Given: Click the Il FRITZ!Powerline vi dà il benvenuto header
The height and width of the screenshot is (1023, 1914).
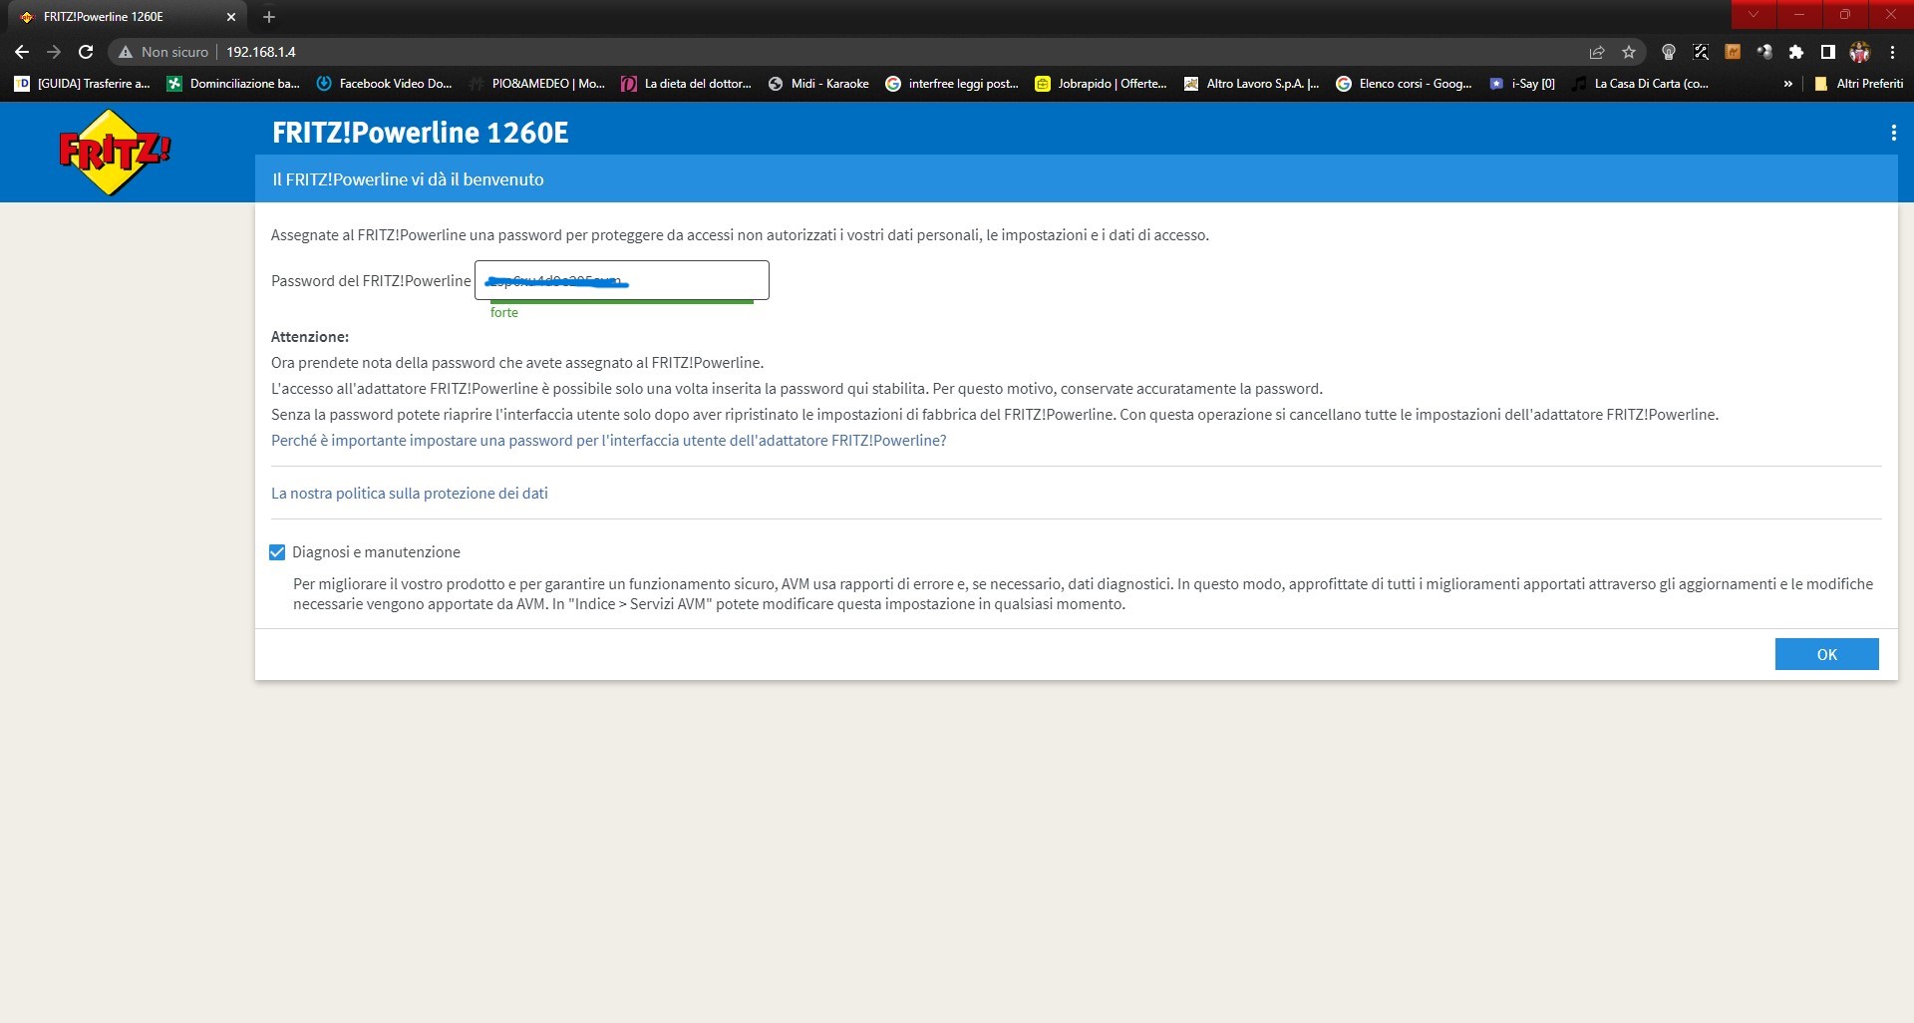Looking at the screenshot, I should [x=409, y=179].
